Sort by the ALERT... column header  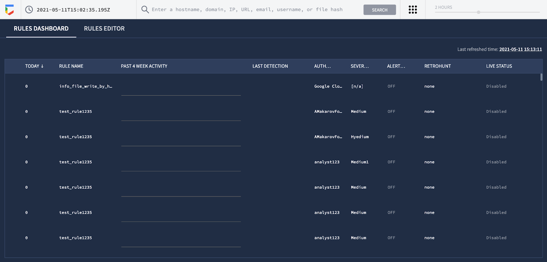pyautogui.click(x=396, y=66)
